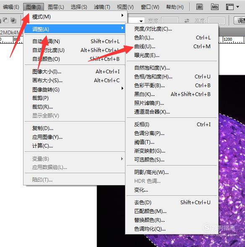Screen dimensions: 245x247
Task: Click the film-strip view extras icon
Action: click(230, 7)
